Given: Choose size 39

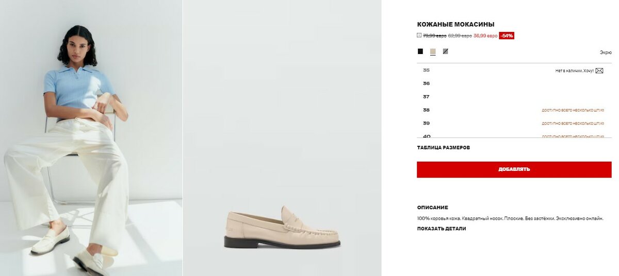Looking at the screenshot, I should pyautogui.click(x=514, y=124).
